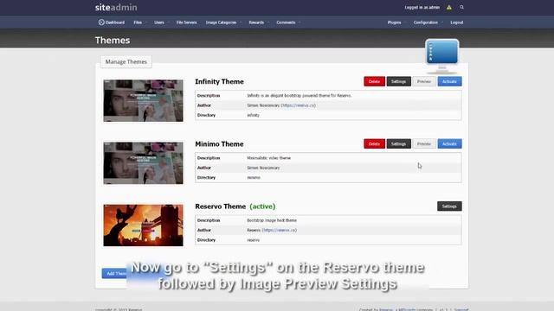The height and width of the screenshot is (311, 554).
Task: Open Settings for Reservo Theme
Action: 449,206
